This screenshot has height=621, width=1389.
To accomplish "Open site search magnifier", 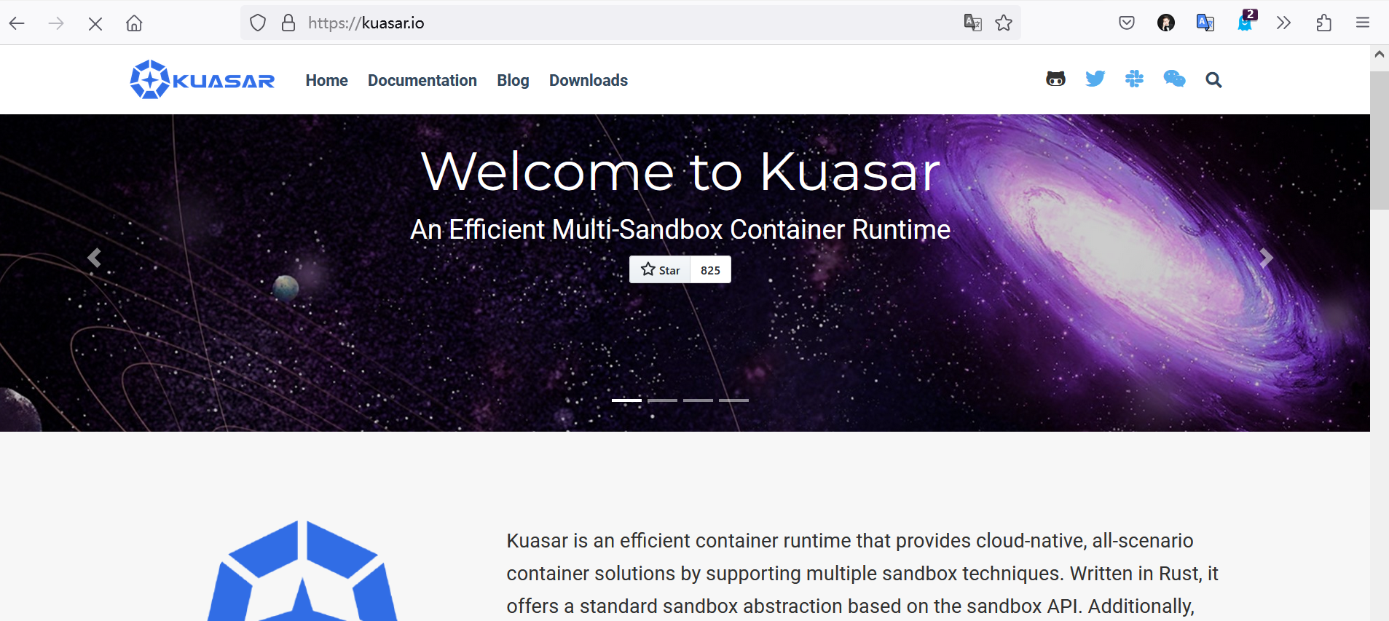I will [x=1213, y=80].
